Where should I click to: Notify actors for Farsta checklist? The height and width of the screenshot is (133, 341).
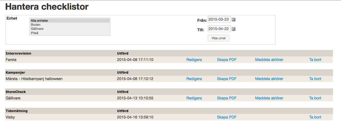tap(269, 60)
